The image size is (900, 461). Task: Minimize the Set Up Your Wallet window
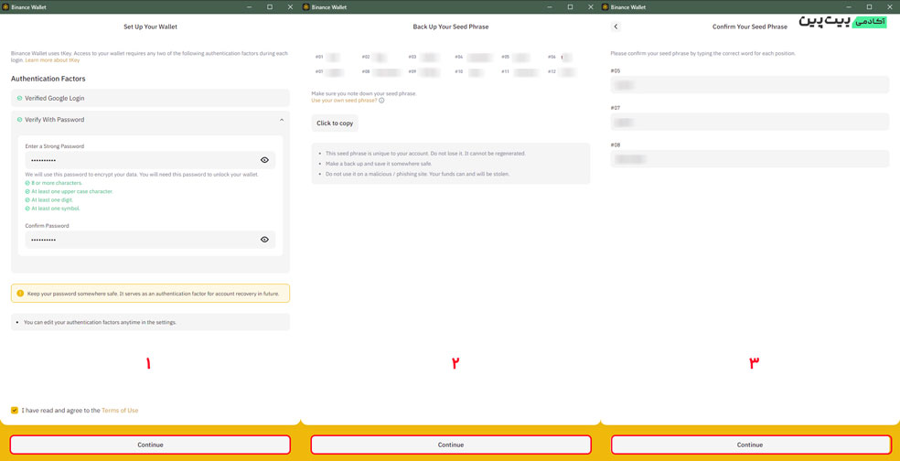pos(250,7)
